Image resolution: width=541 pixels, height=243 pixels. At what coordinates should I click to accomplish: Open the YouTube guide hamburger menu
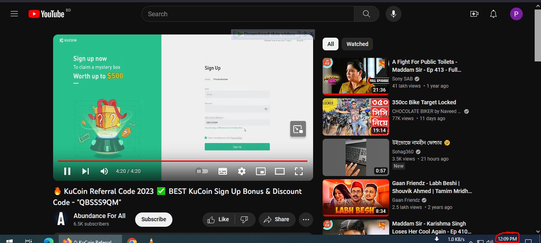pos(14,14)
